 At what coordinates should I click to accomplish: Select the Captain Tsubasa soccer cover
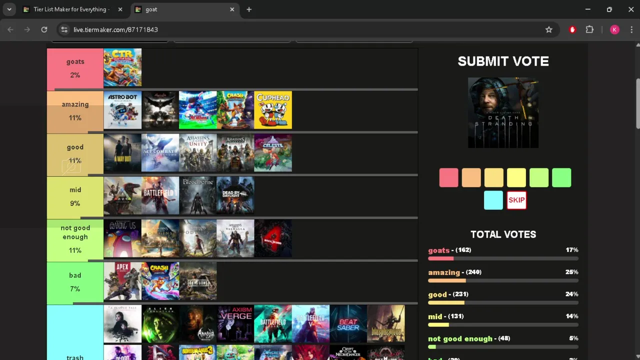[198, 110]
